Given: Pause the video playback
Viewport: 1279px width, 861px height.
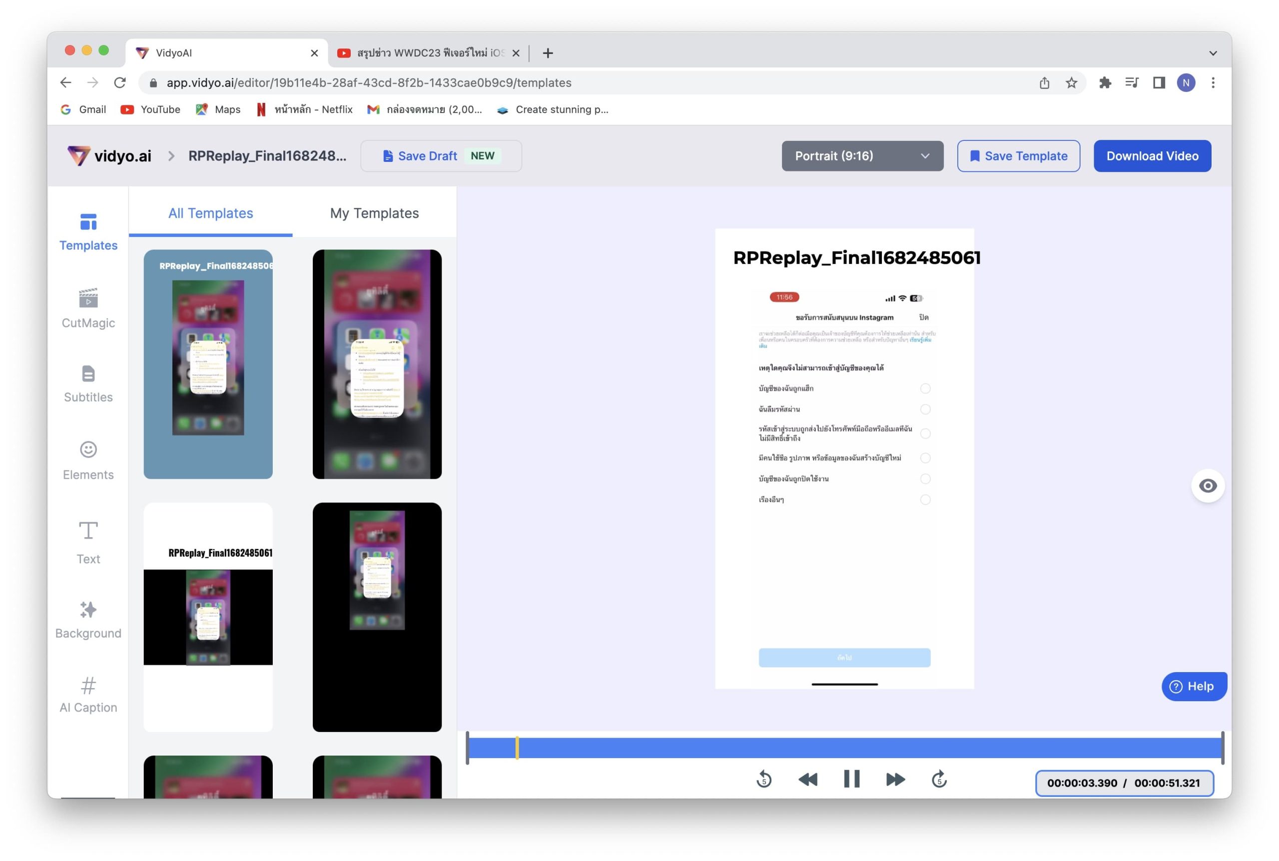Looking at the screenshot, I should tap(851, 779).
